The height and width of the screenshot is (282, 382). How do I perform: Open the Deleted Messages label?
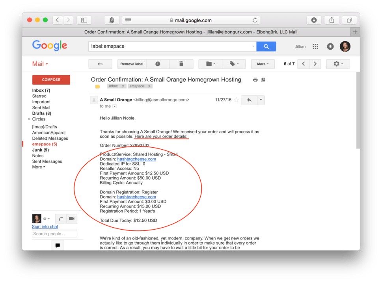pos(50,139)
